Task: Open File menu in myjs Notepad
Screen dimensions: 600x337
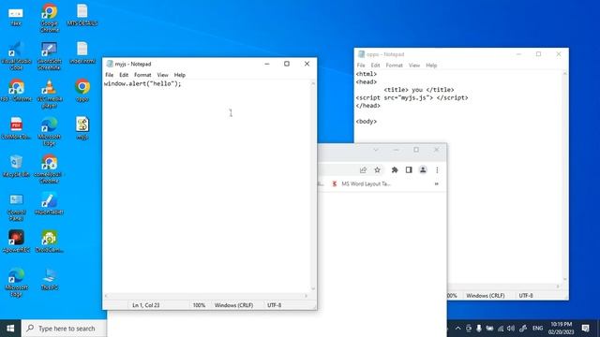Action: (110, 75)
